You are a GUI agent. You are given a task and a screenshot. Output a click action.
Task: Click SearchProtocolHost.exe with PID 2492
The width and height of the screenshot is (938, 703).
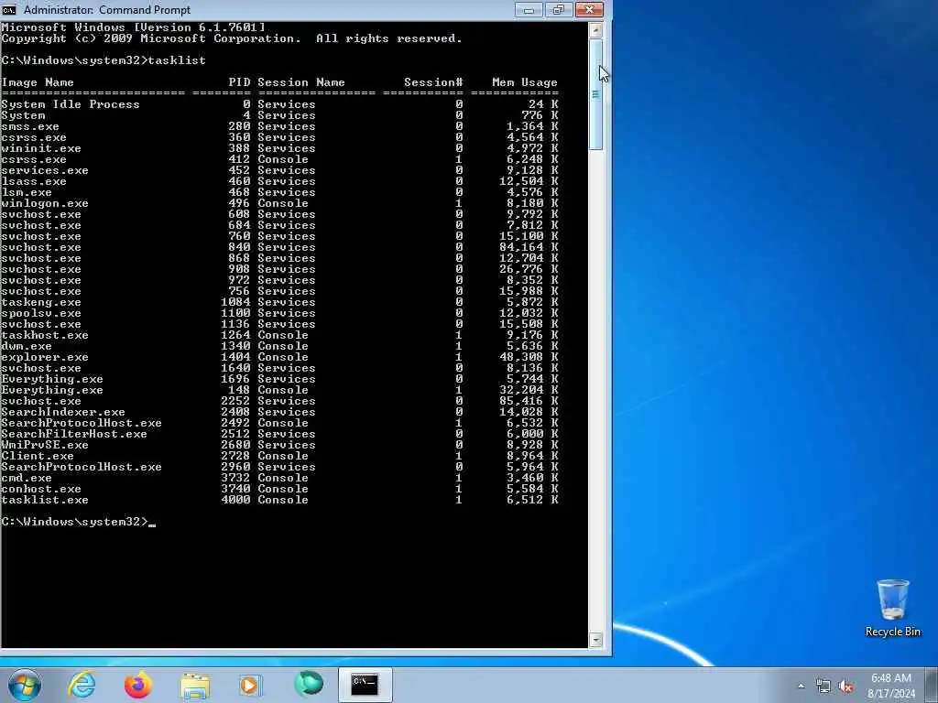pyautogui.click(x=82, y=423)
